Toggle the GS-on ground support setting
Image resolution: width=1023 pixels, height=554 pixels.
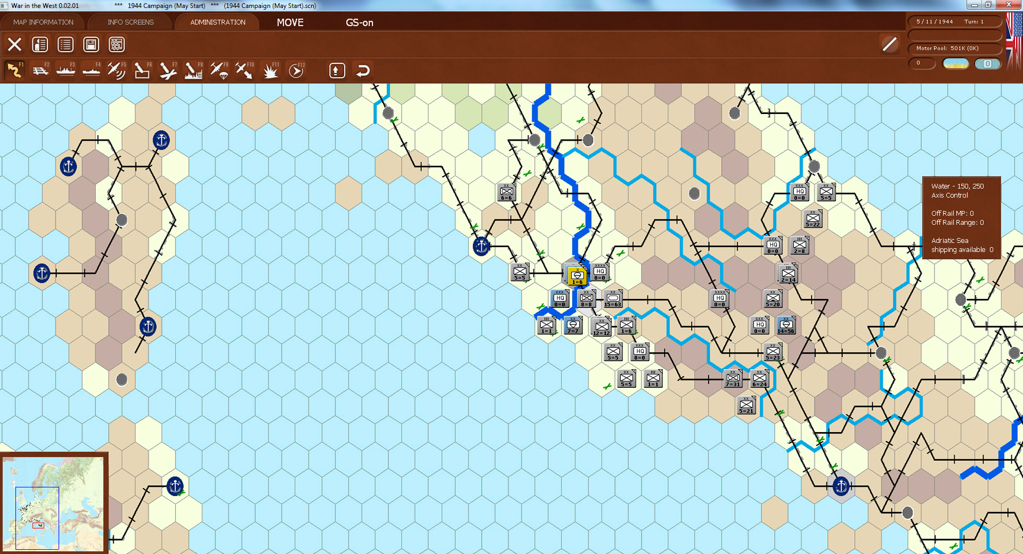tap(360, 22)
